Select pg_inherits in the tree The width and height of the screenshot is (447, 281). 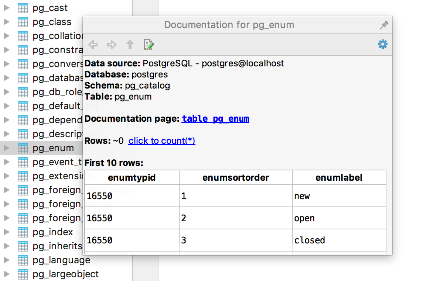[57, 246]
